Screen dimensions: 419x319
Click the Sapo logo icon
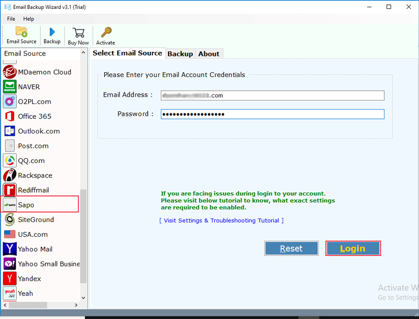pos(9,205)
